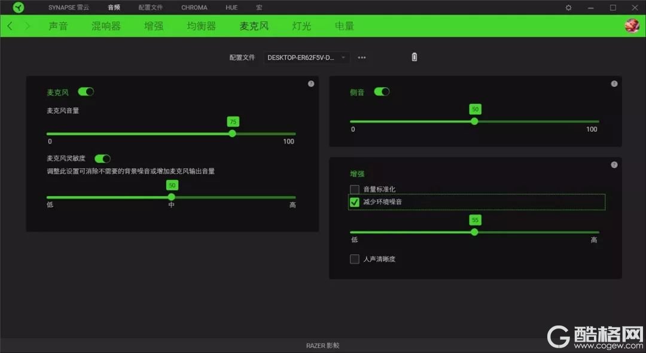Minimize the Synapse window
This screenshot has height=353, width=646.
point(591,7)
